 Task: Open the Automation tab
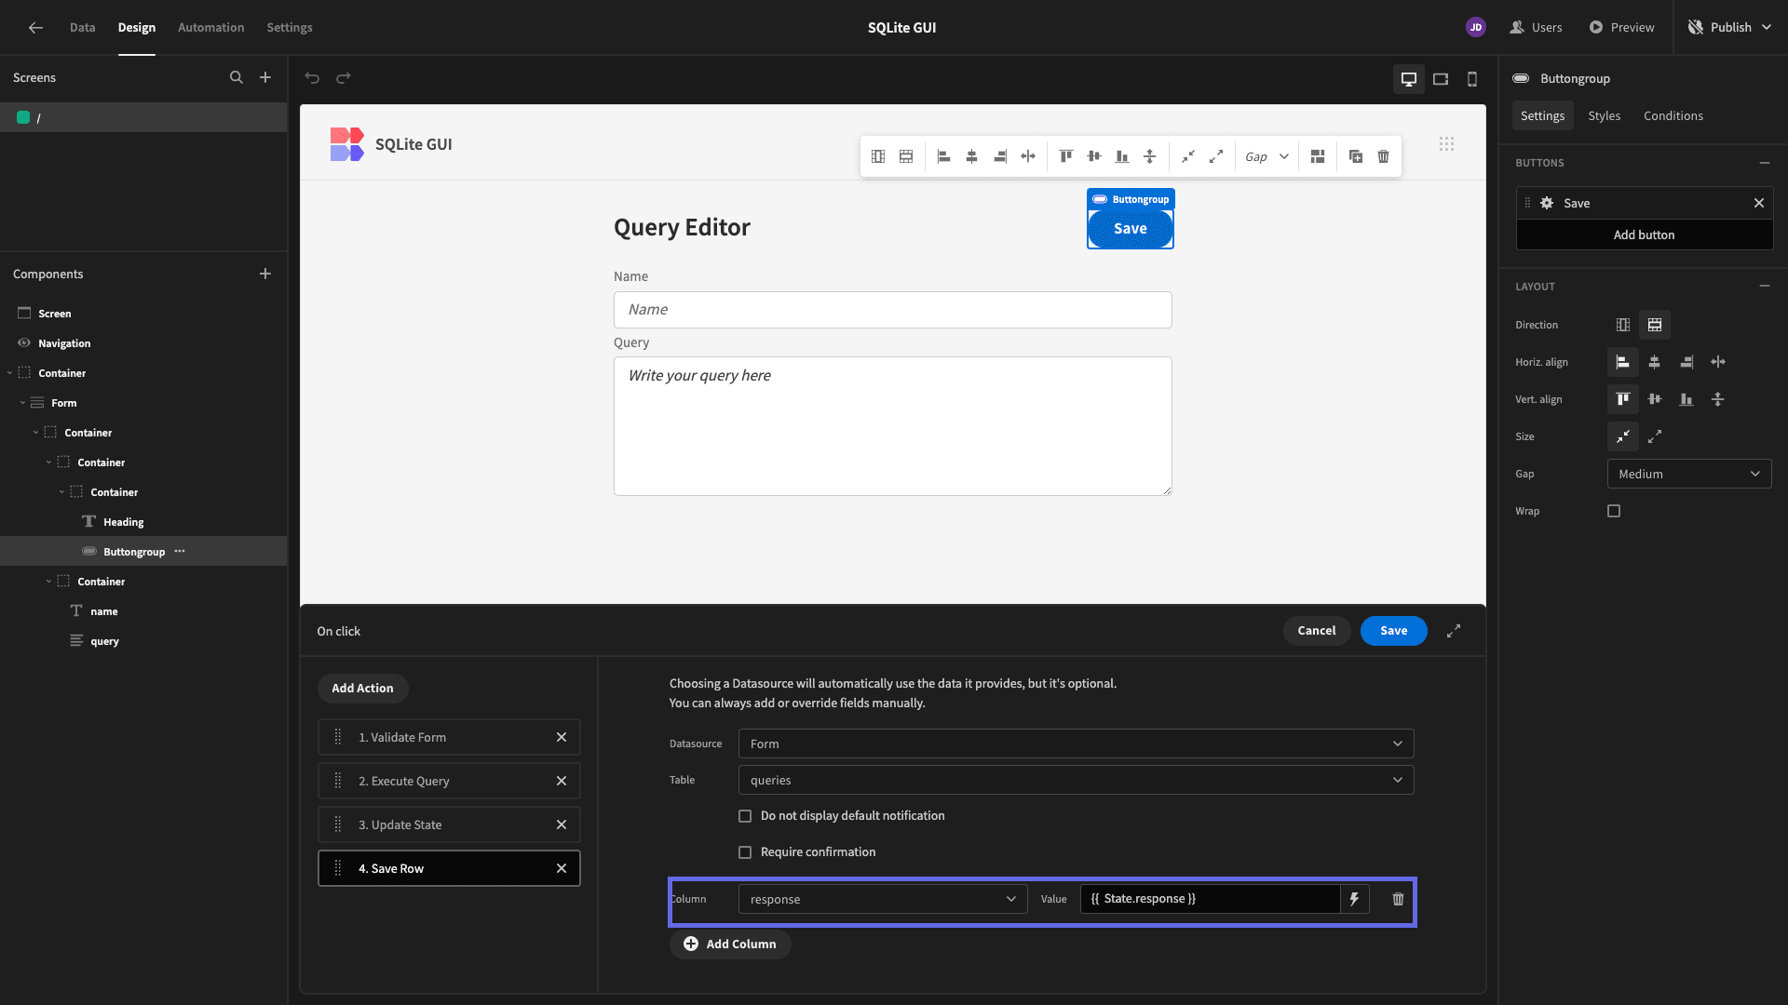tap(211, 28)
